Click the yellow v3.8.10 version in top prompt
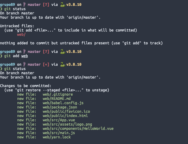 click(x=74, y=5)
